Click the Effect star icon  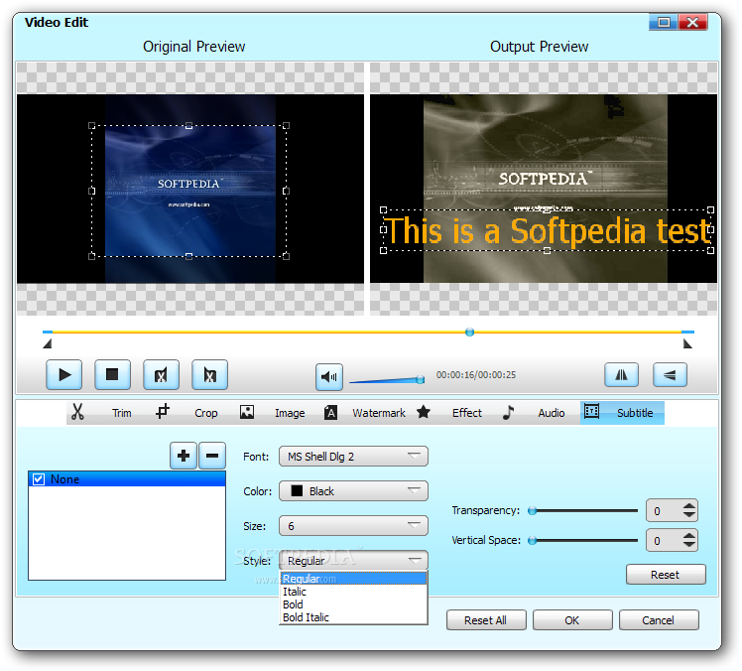424,412
